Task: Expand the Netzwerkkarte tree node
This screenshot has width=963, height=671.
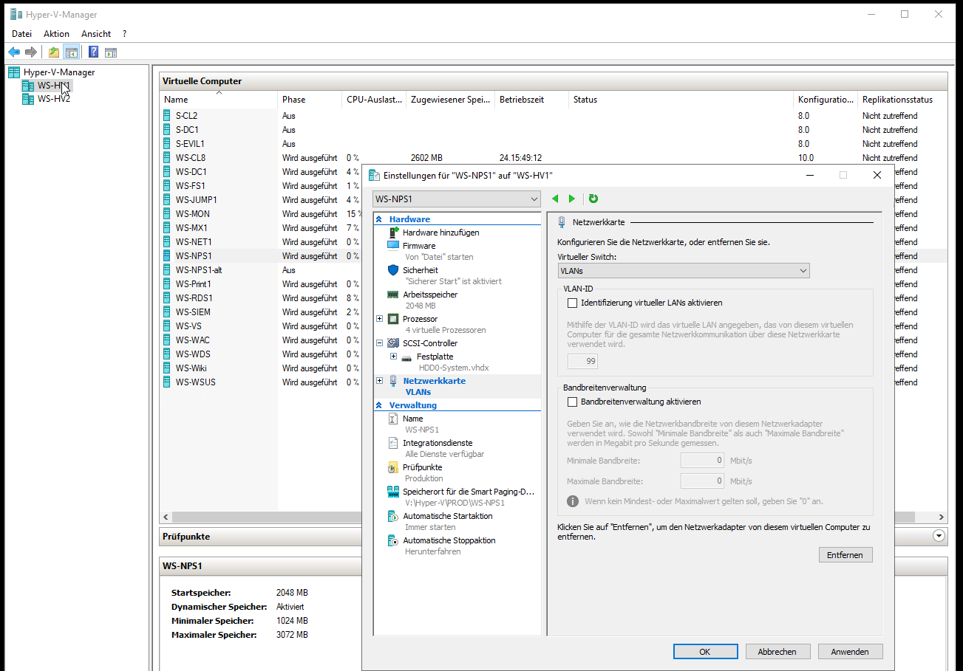Action: coord(379,381)
